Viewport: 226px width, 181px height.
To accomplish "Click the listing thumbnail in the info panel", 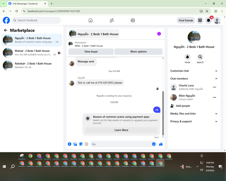I will pyautogui.click(x=194, y=37).
